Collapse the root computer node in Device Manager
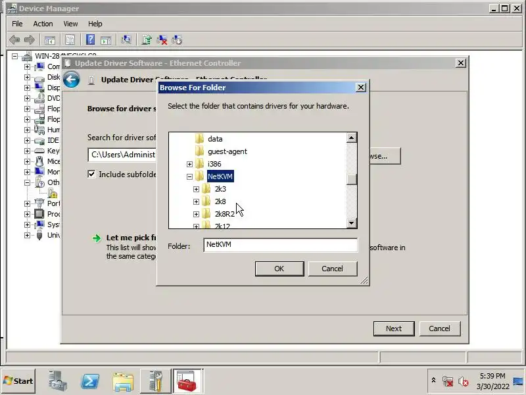 pos(14,56)
